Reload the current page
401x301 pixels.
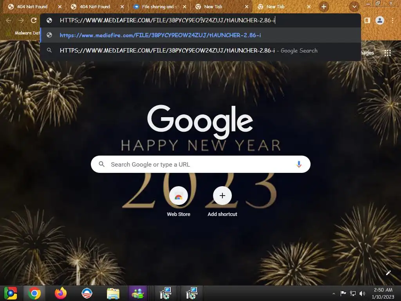(x=34, y=20)
